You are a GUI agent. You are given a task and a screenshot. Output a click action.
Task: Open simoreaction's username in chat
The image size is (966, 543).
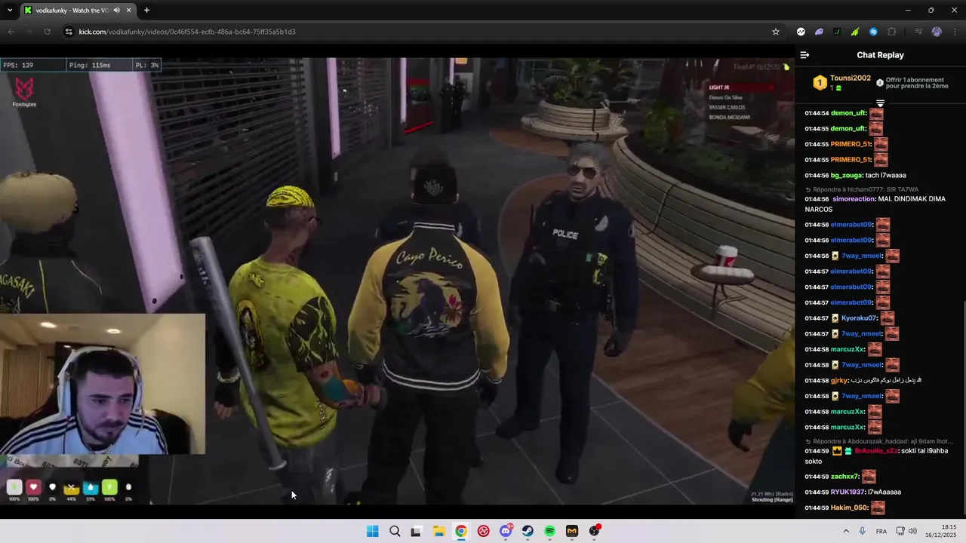[854, 199]
